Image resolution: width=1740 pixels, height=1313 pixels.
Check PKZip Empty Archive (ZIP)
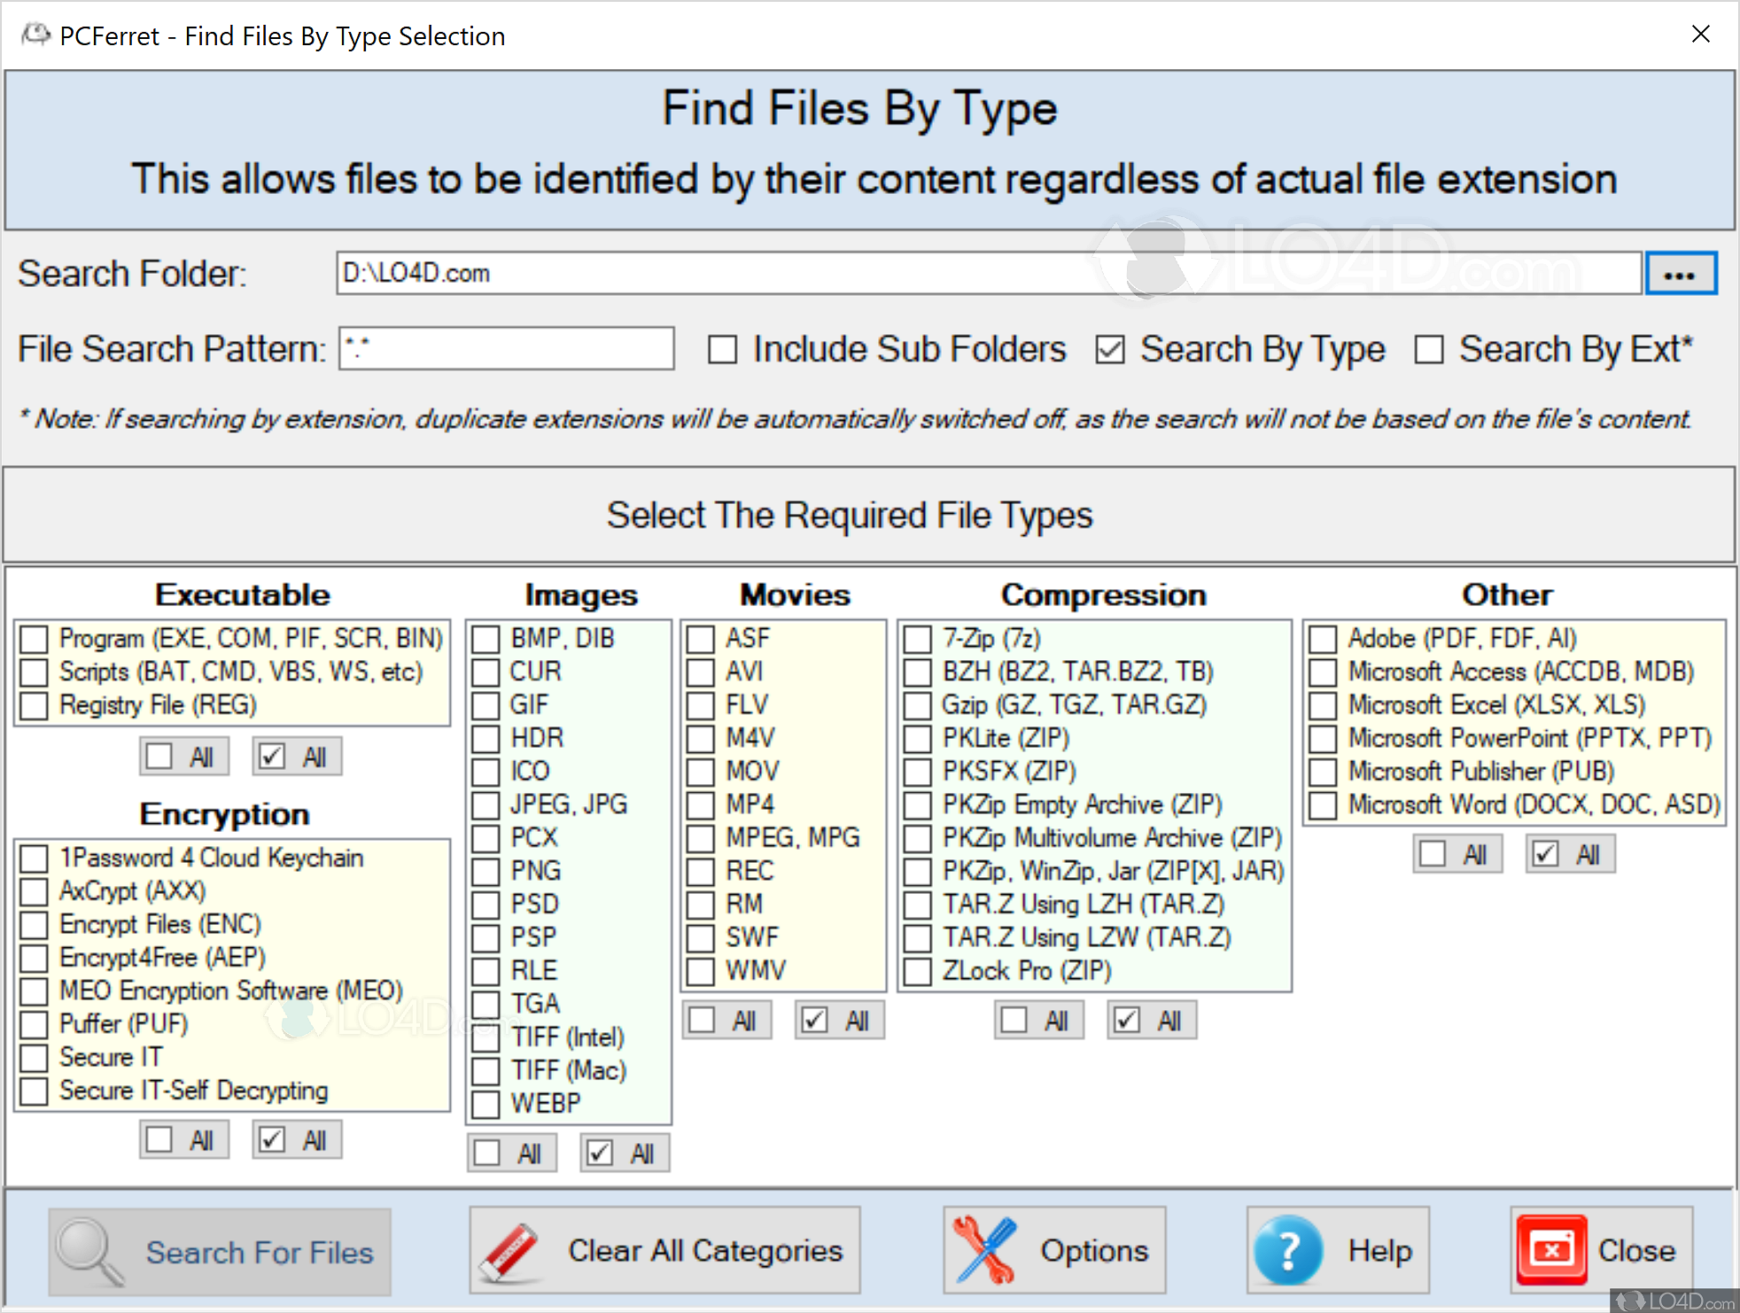[x=918, y=805]
